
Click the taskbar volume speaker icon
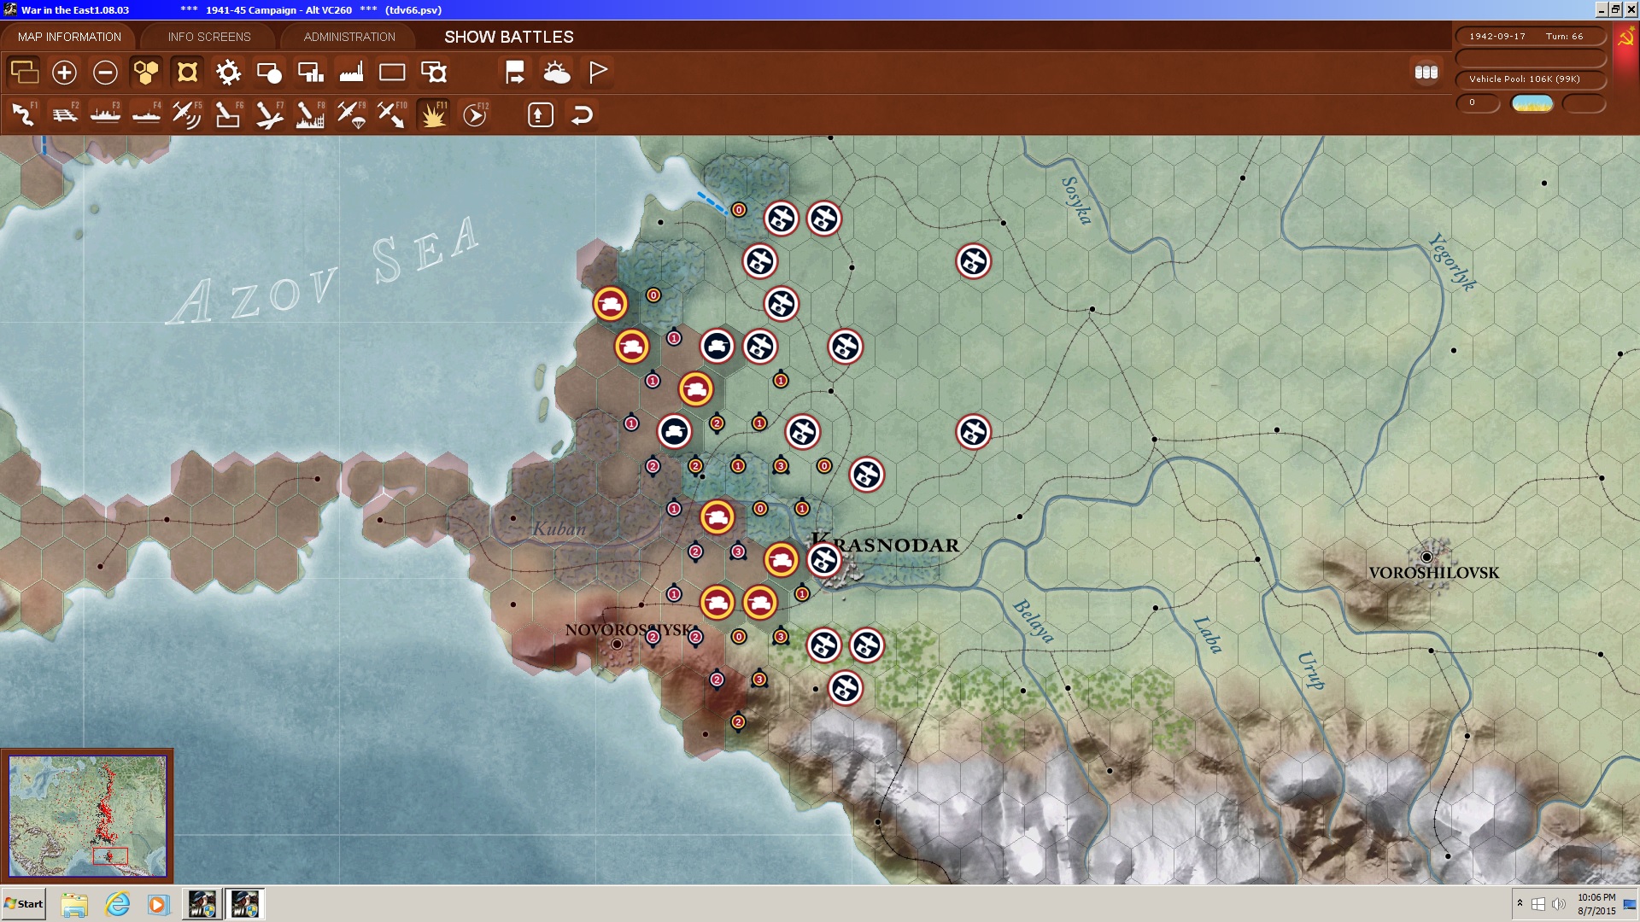tap(1559, 904)
